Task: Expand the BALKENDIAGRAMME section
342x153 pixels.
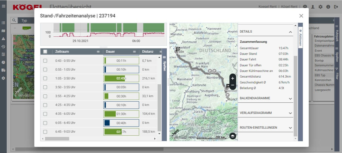Action: [290, 98]
